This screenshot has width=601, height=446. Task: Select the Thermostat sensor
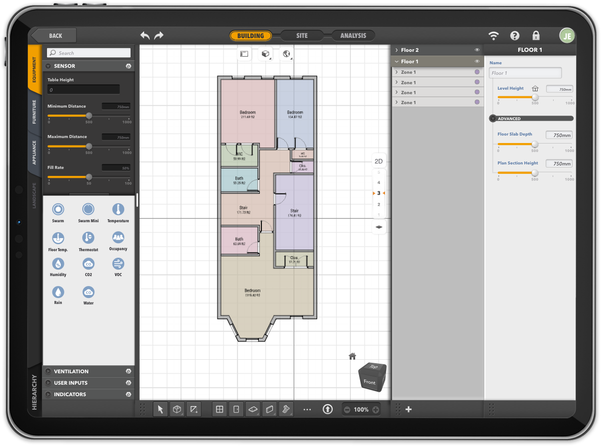(x=88, y=238)
